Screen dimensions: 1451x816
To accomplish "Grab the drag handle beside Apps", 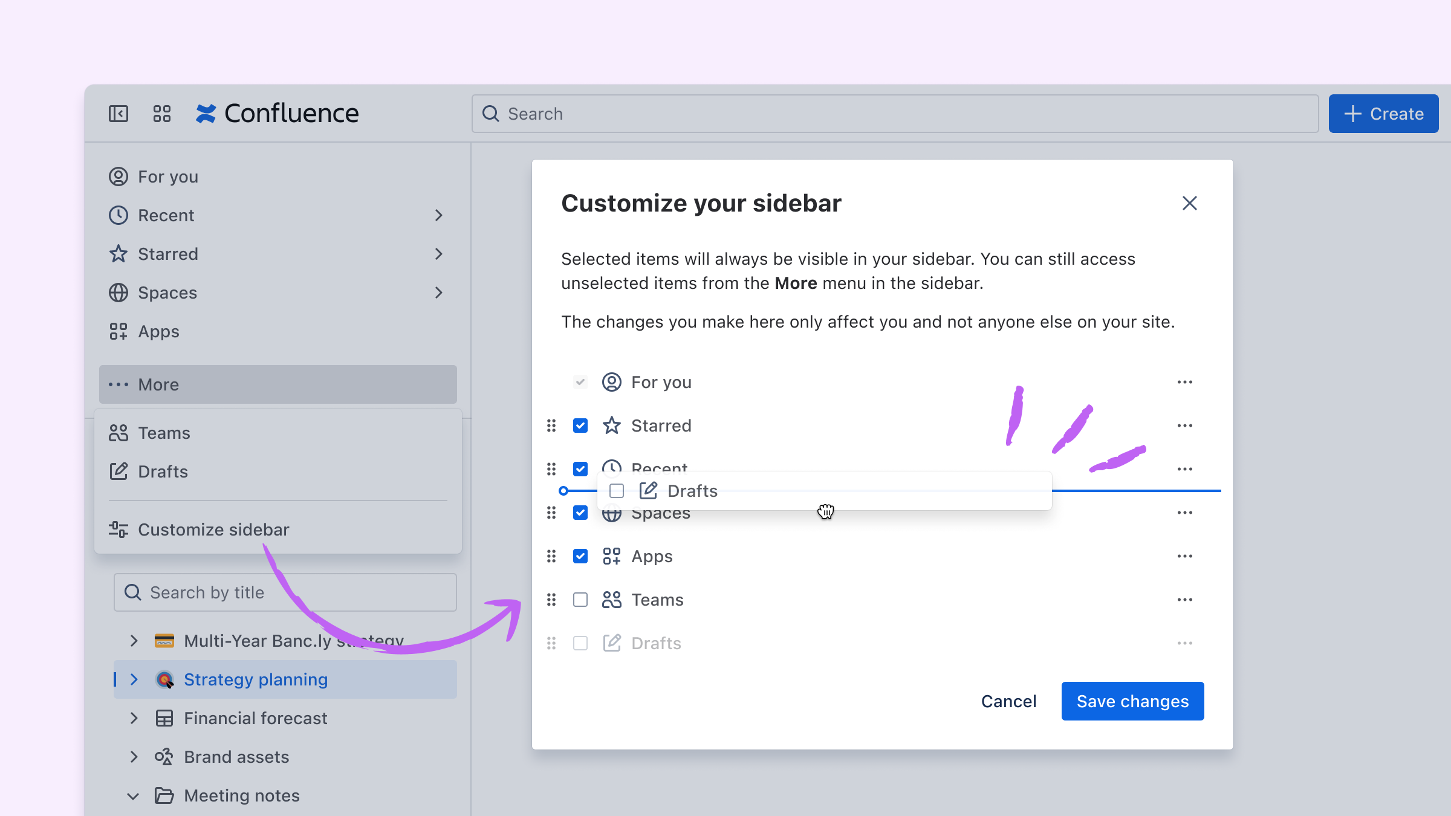I will pyautogui.click(x=551, y=556).
